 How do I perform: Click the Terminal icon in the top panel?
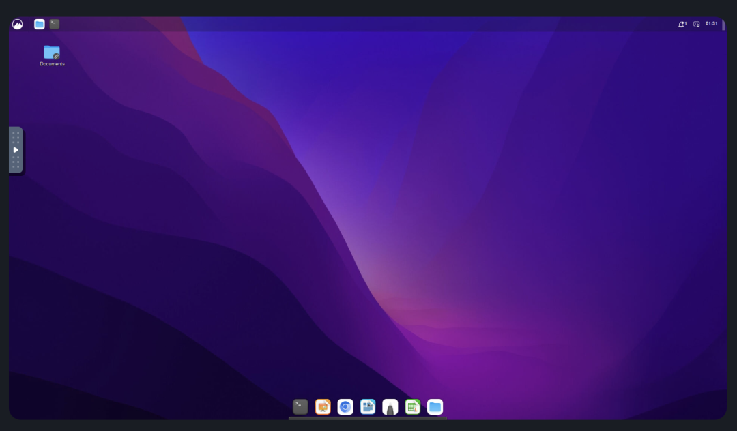coord(55,24)
